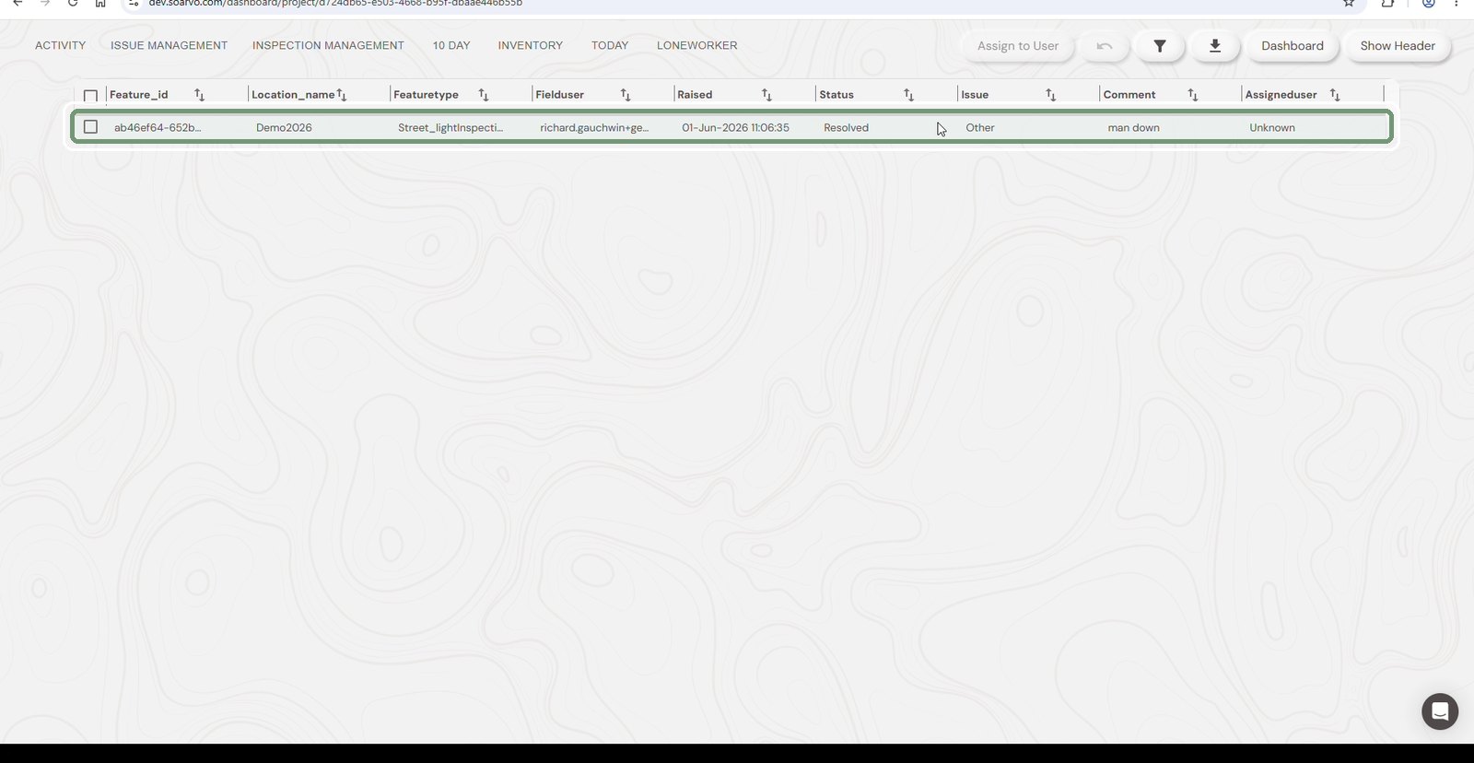Click the Show Header button
This screenshot has height=763, width=1474.
(1398, 46)
